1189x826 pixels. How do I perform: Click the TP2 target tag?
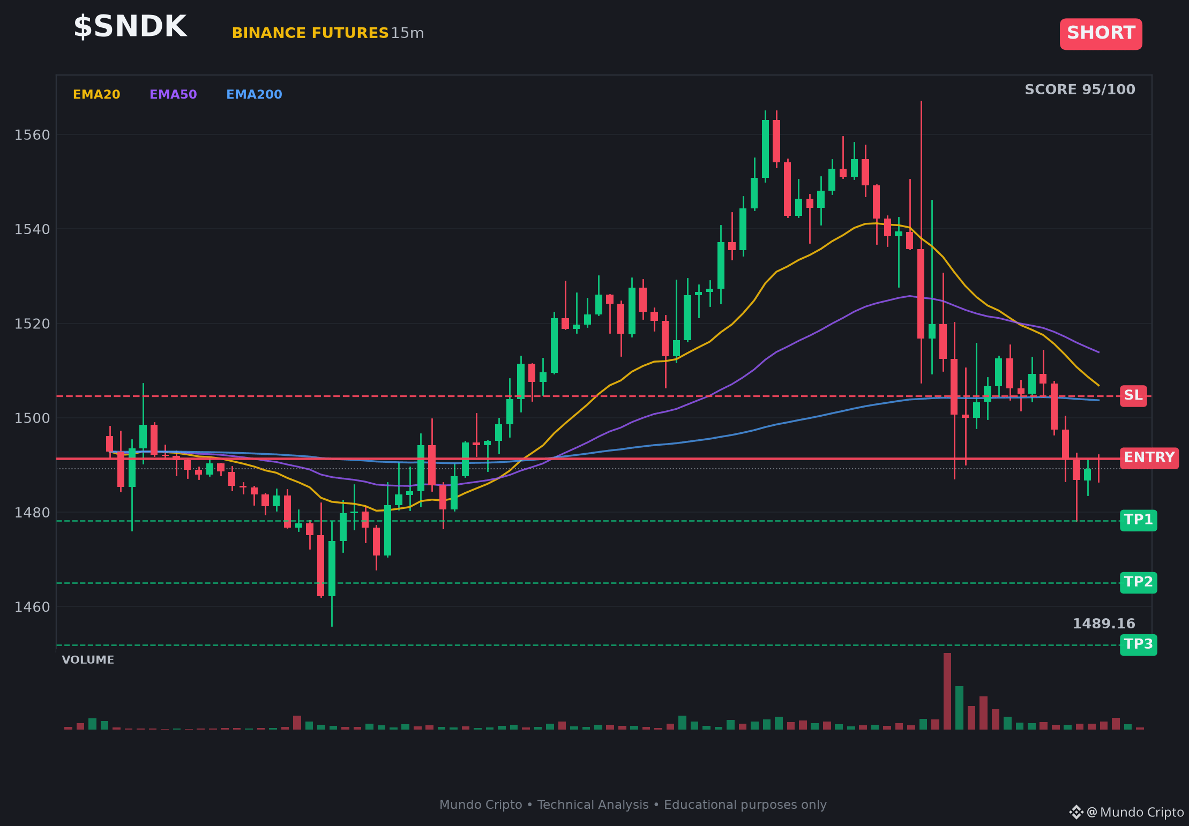tap(1138, 582)
